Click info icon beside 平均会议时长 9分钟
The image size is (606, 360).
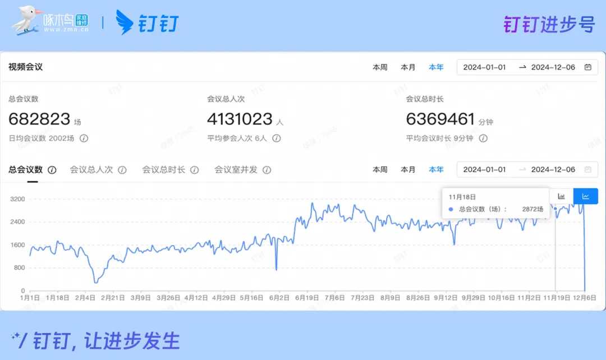(x=483, y=139)
